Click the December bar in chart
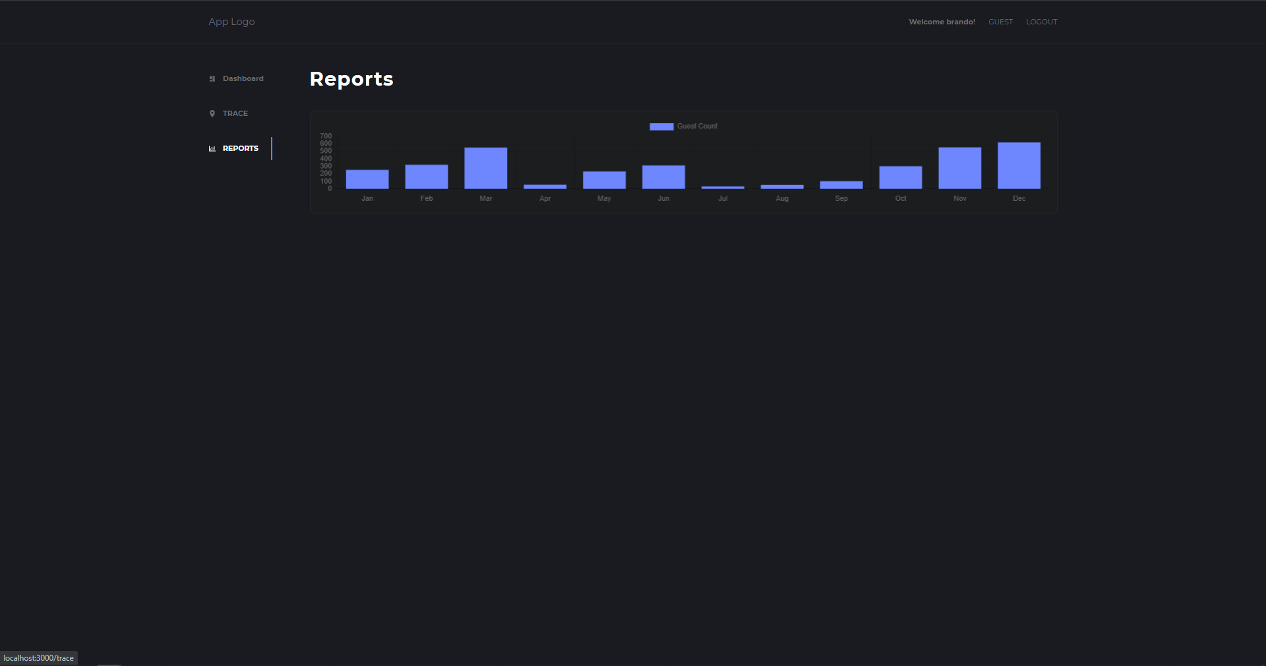 point(1019,165)
